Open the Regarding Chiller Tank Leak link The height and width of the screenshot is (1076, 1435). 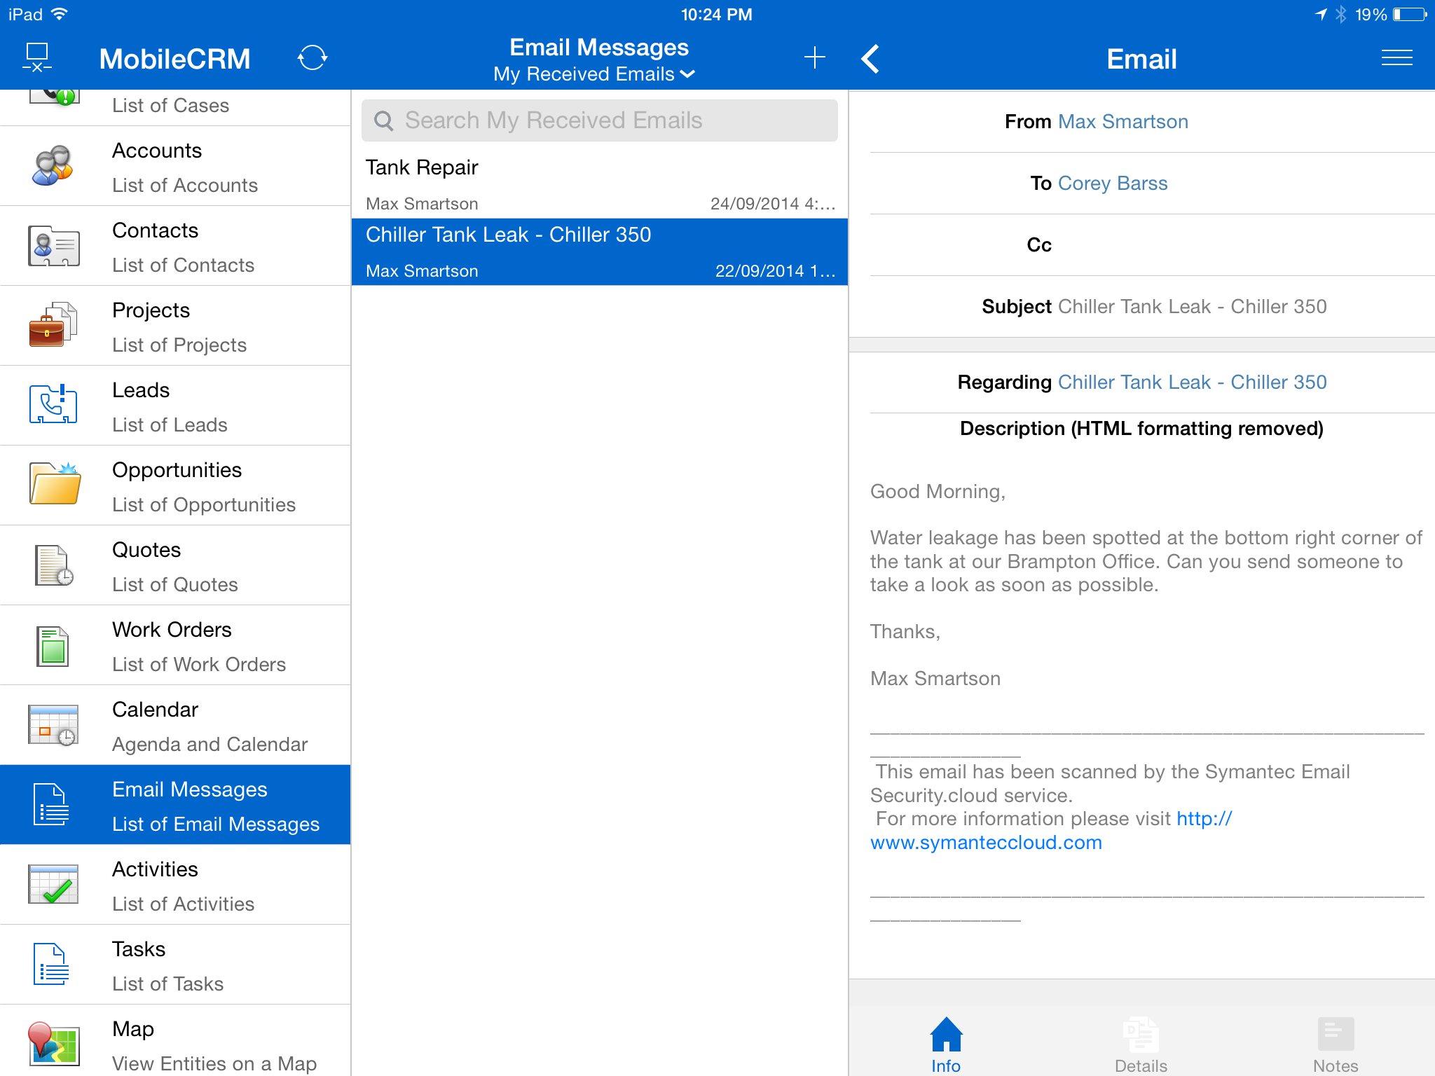point(1192,382)
